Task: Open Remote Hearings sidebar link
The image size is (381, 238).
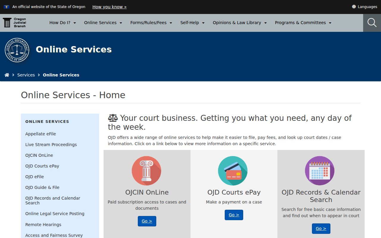Action: (x=43, y=225)
